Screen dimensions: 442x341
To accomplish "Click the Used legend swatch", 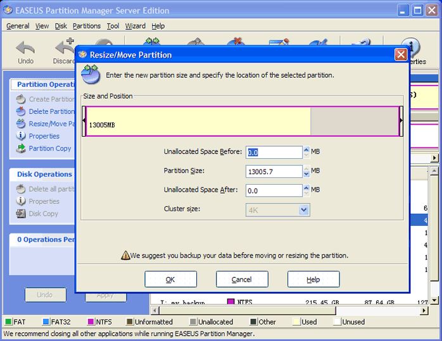I will (x=296, y=321).
